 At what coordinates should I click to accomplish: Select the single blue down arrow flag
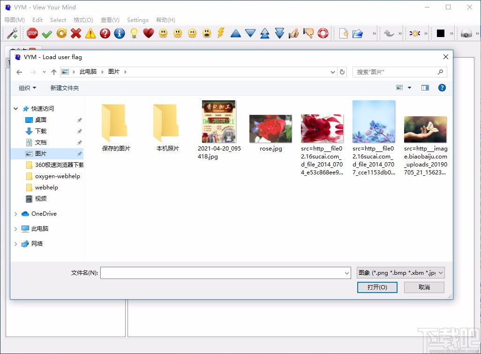[250, 33]
